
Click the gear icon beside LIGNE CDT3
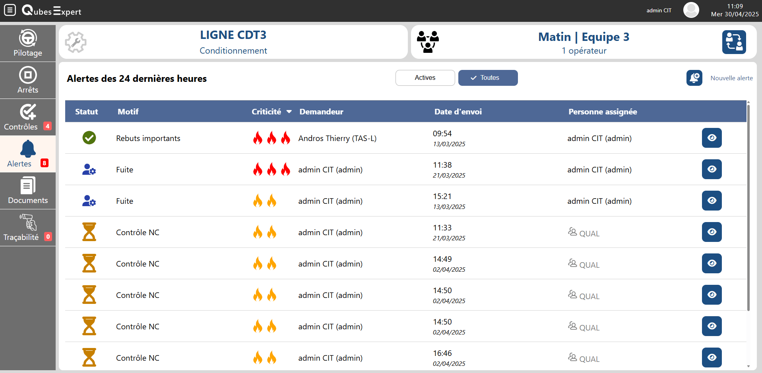[x=76, y=42]
